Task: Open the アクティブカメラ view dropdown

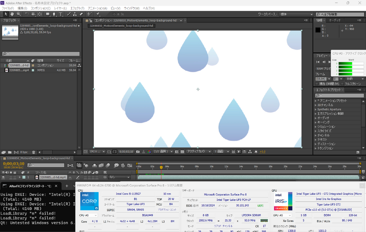Action: (x=198, y=151)
